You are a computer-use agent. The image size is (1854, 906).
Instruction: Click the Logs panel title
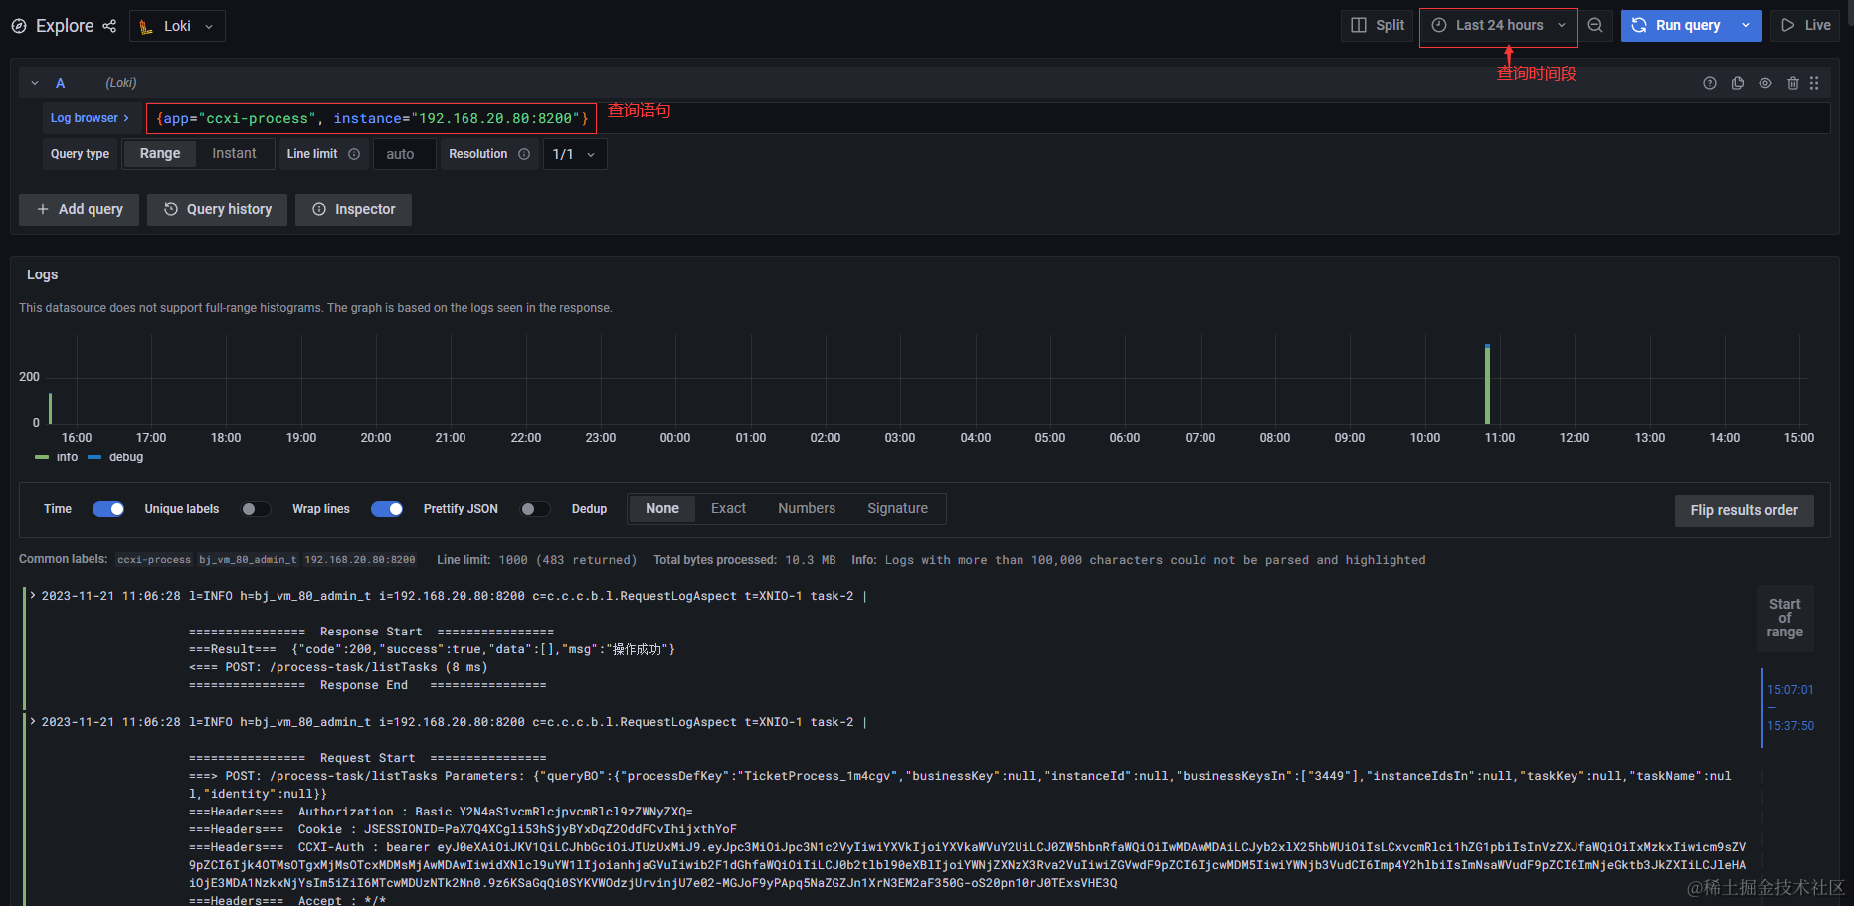point(42,275)
